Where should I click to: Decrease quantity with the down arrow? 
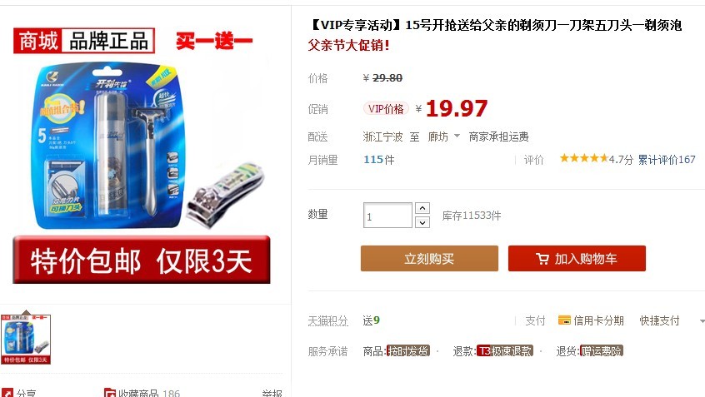click(422, 222)
